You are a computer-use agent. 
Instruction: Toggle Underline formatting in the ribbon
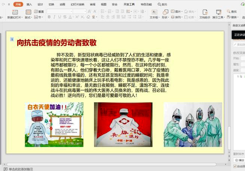pyautogui.click(x=59, y=17)
